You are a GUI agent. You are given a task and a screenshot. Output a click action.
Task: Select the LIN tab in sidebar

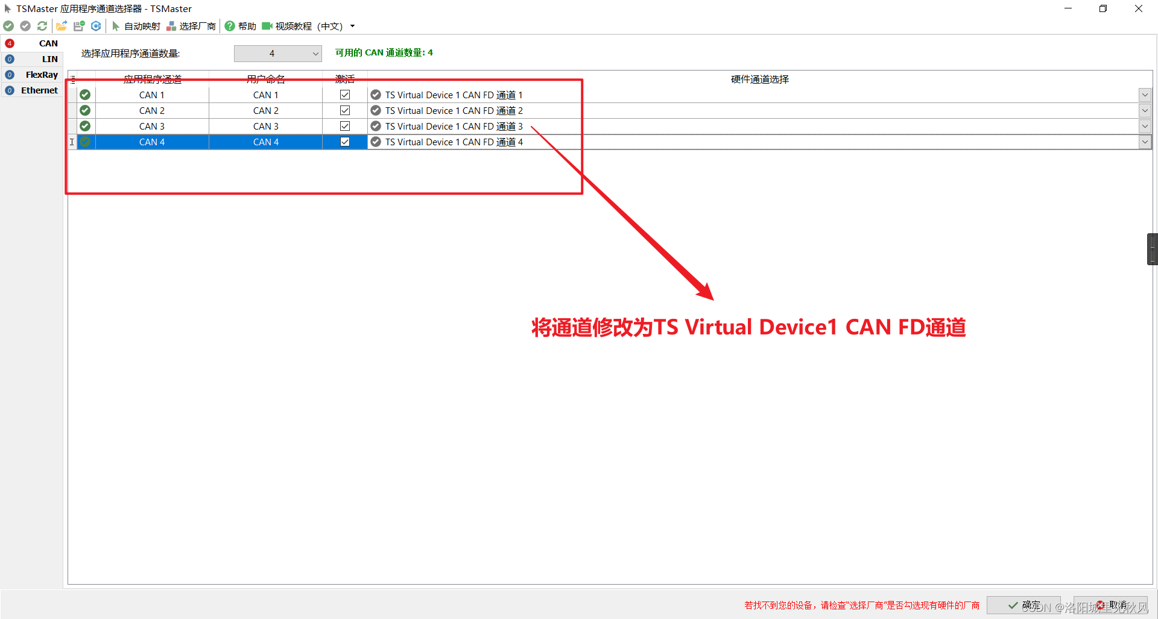[x=31, y=59]
